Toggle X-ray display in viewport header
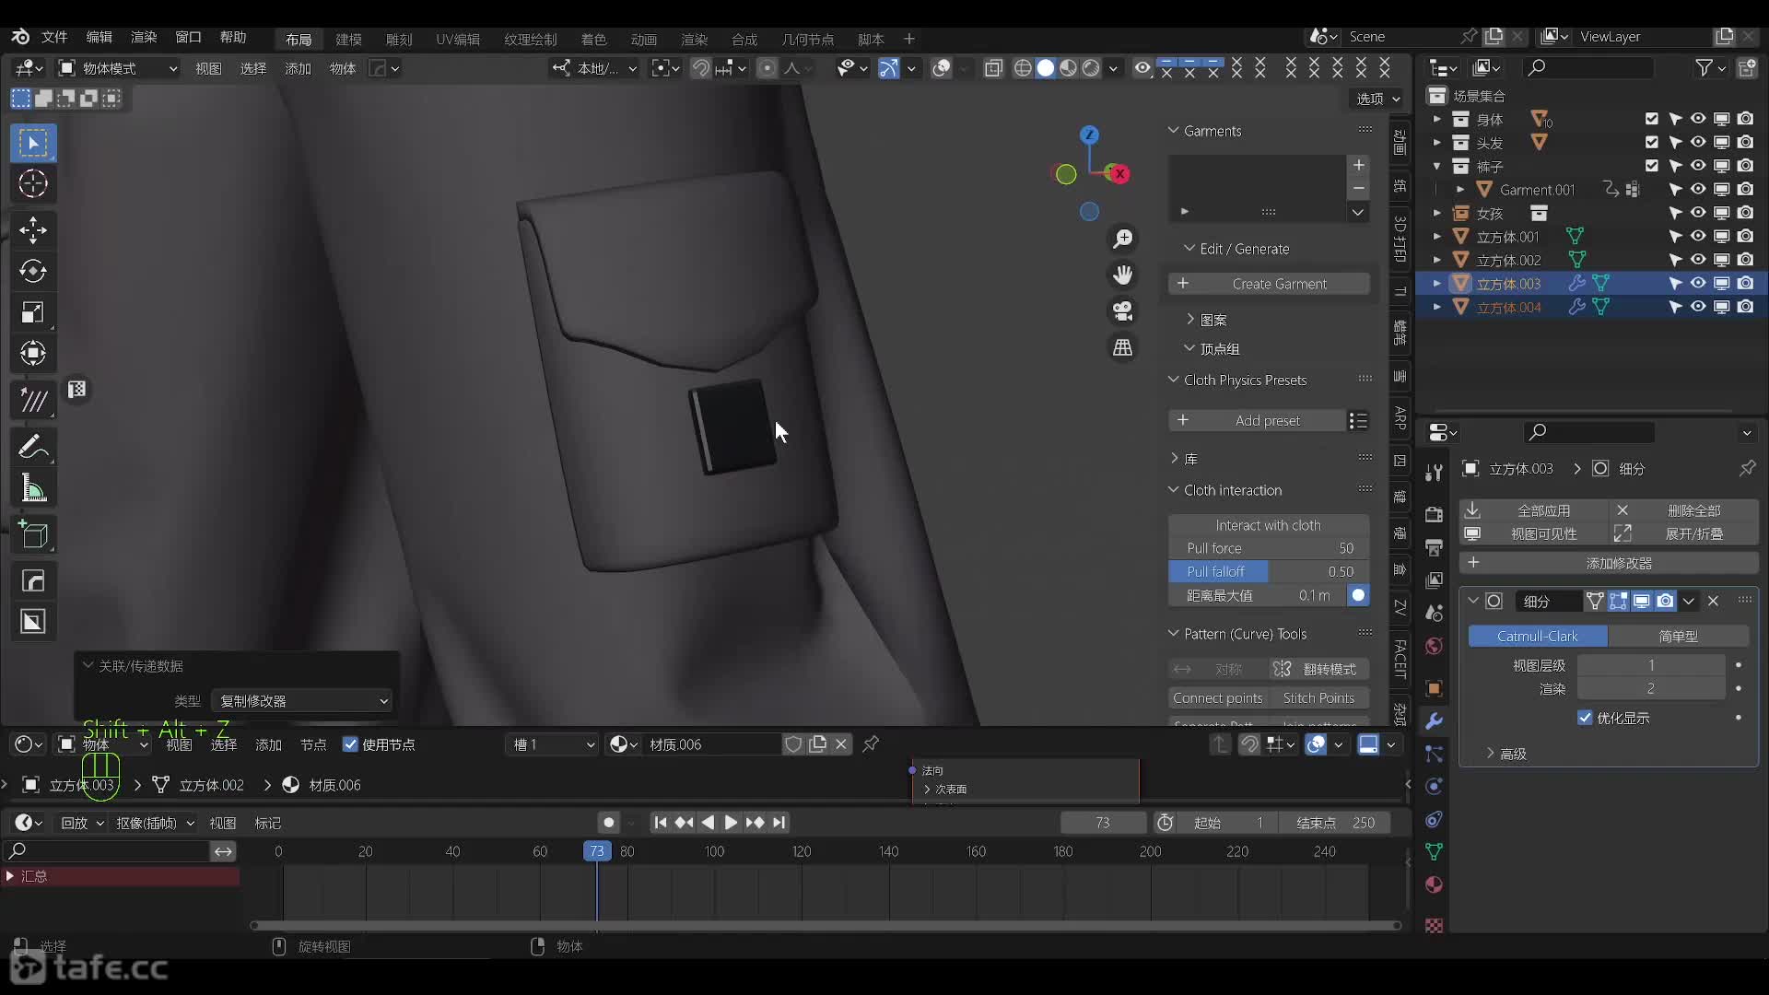 tap(993, 68)
